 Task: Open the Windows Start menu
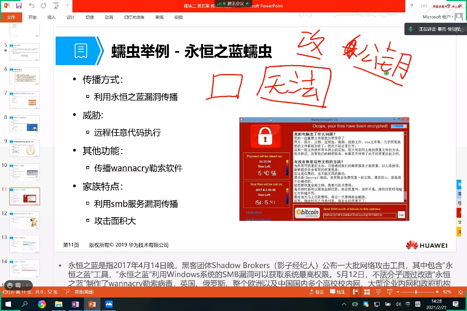click(8, 304)
